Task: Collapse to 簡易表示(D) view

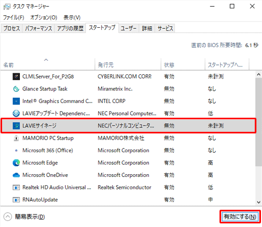Action: 24,217
